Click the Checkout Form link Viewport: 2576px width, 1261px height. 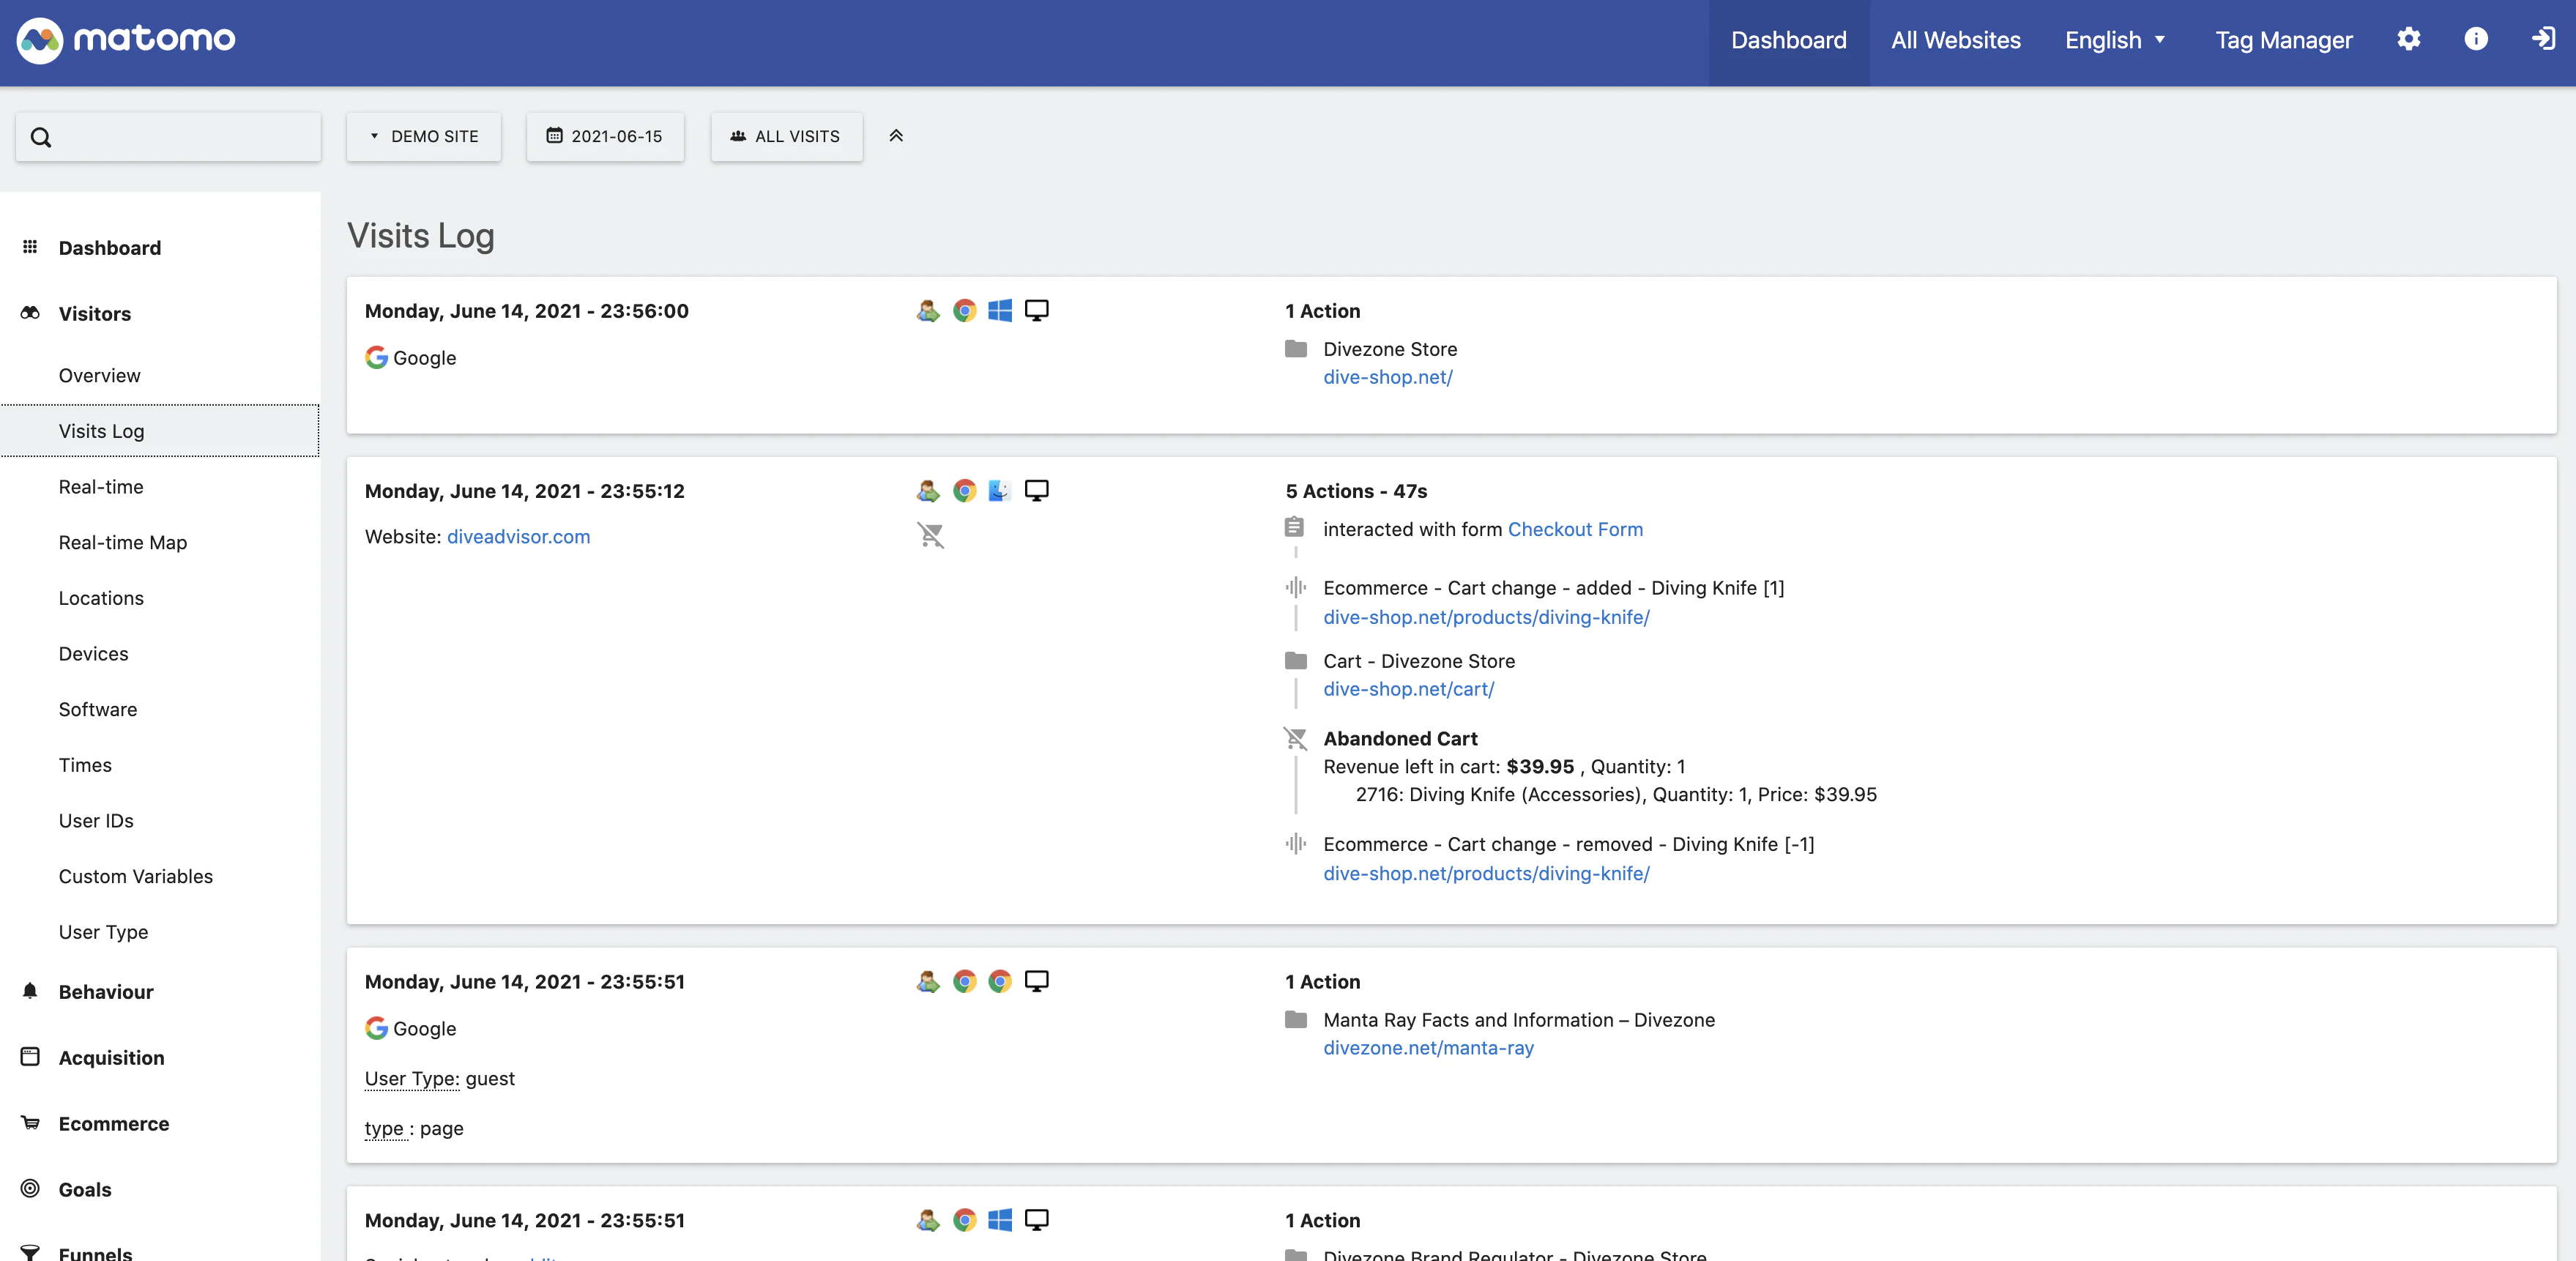pyautogui.click(x=1576, y=529)
